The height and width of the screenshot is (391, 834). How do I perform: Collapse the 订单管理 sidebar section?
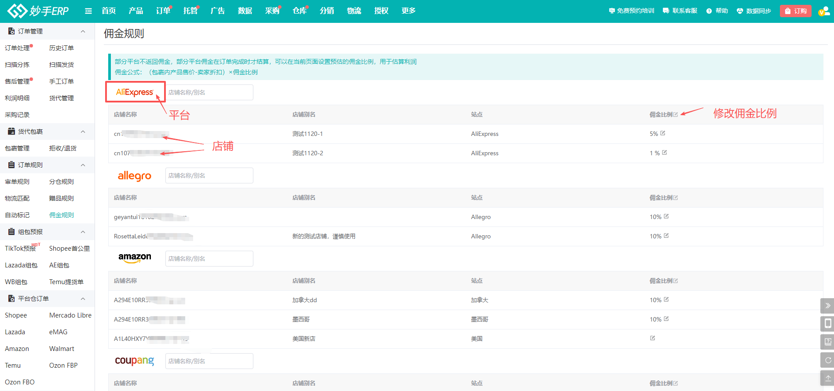tap(83, 31)
